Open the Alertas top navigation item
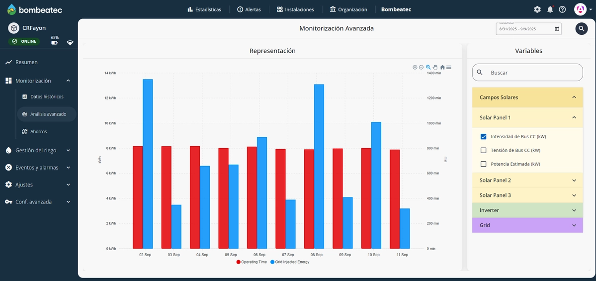The height and width of the screenshot is (281, 596). coord(249,9)
